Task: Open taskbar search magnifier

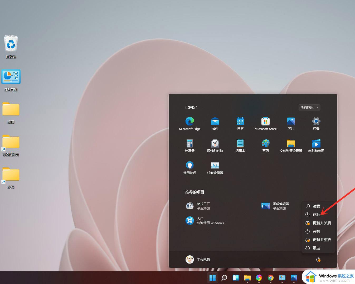Action: click(224, 278)
